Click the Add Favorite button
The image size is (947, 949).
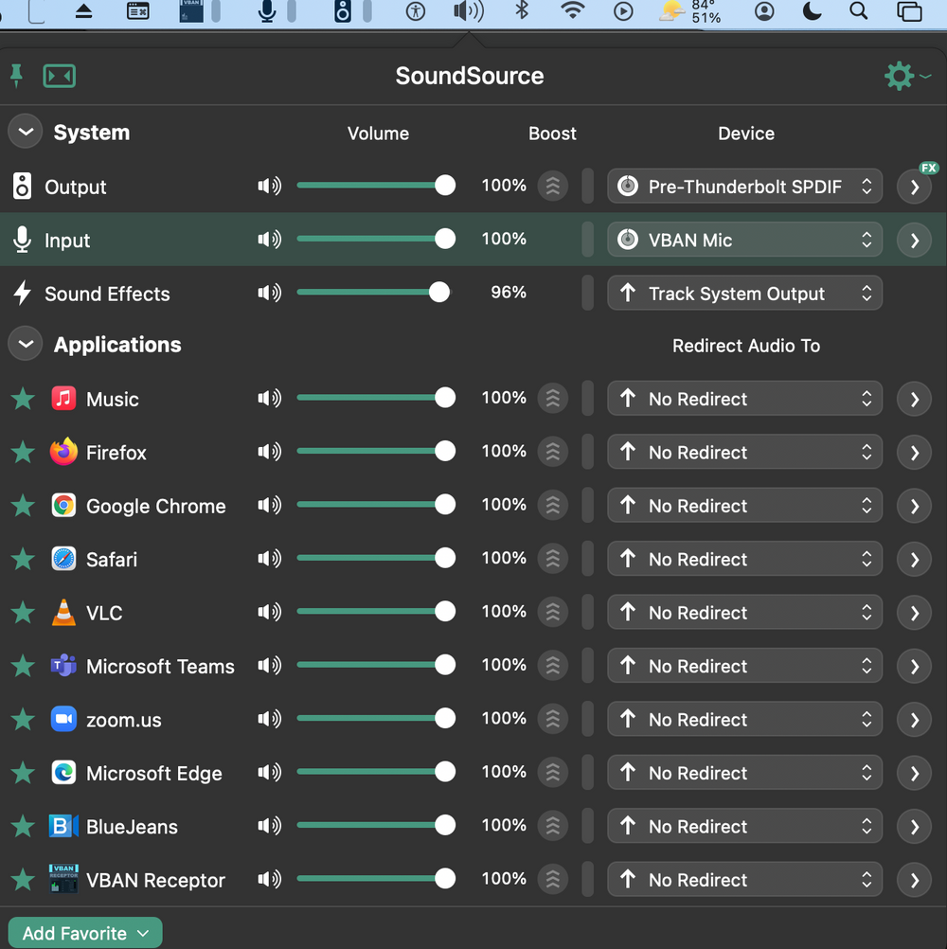(x=85, y=933)
